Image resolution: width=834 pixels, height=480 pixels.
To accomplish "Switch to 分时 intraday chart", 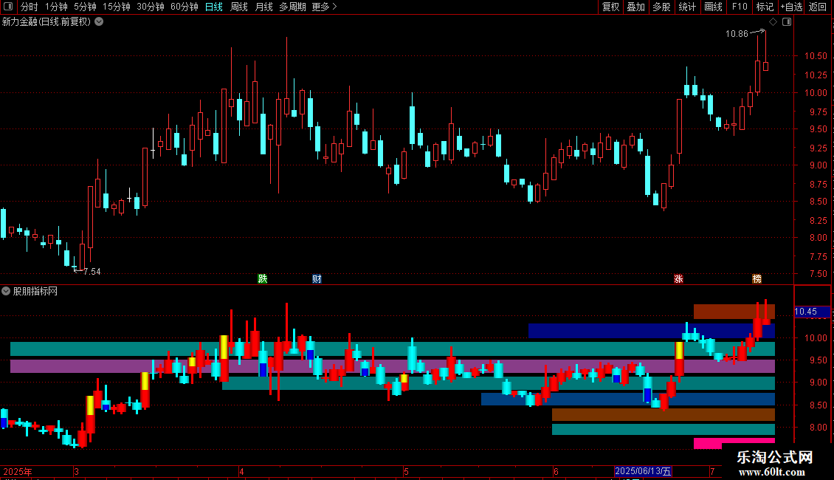I will click(30, 7).
